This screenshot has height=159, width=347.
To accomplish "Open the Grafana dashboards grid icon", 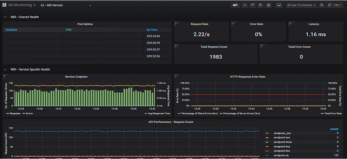I will 4,5.
